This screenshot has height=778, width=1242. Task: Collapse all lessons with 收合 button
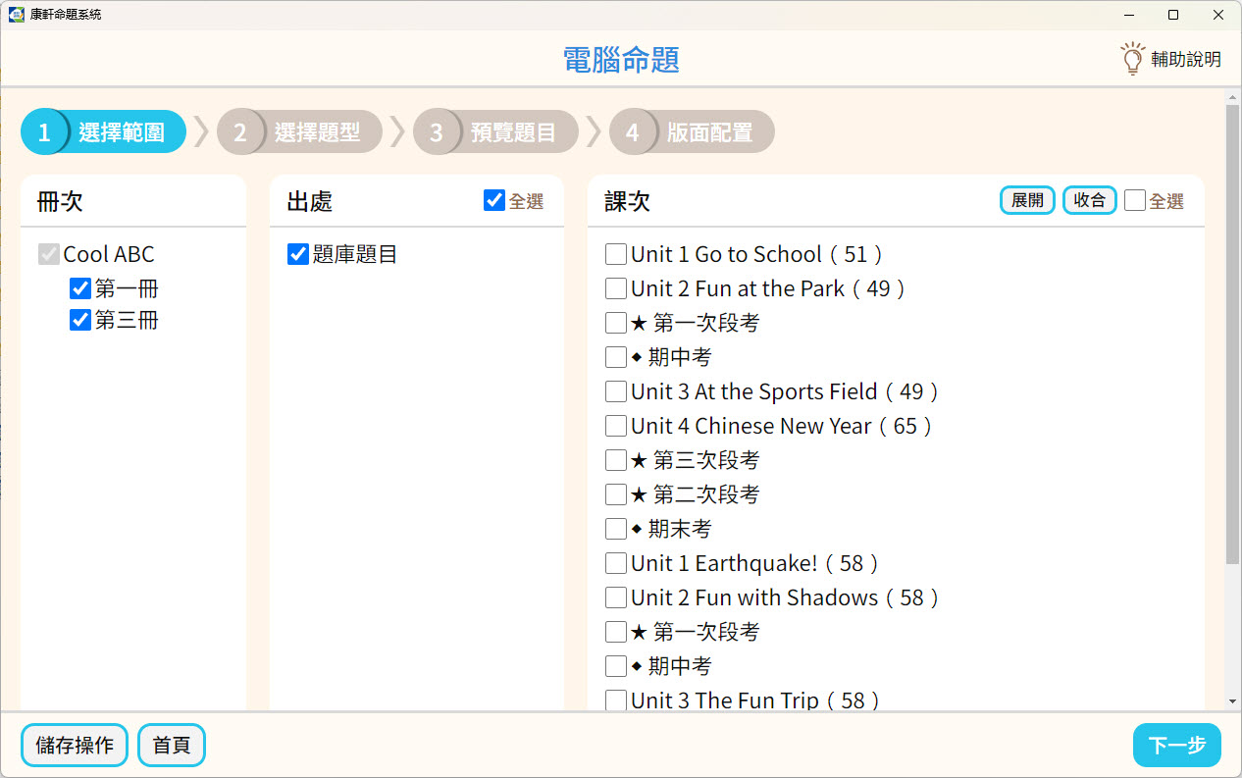pos(1090,200)
